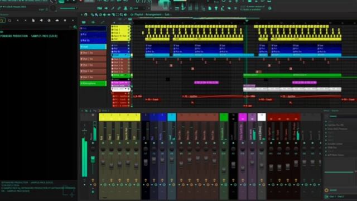
Task: Switch to the second picker panel filter tab
Action: [93, 22]
